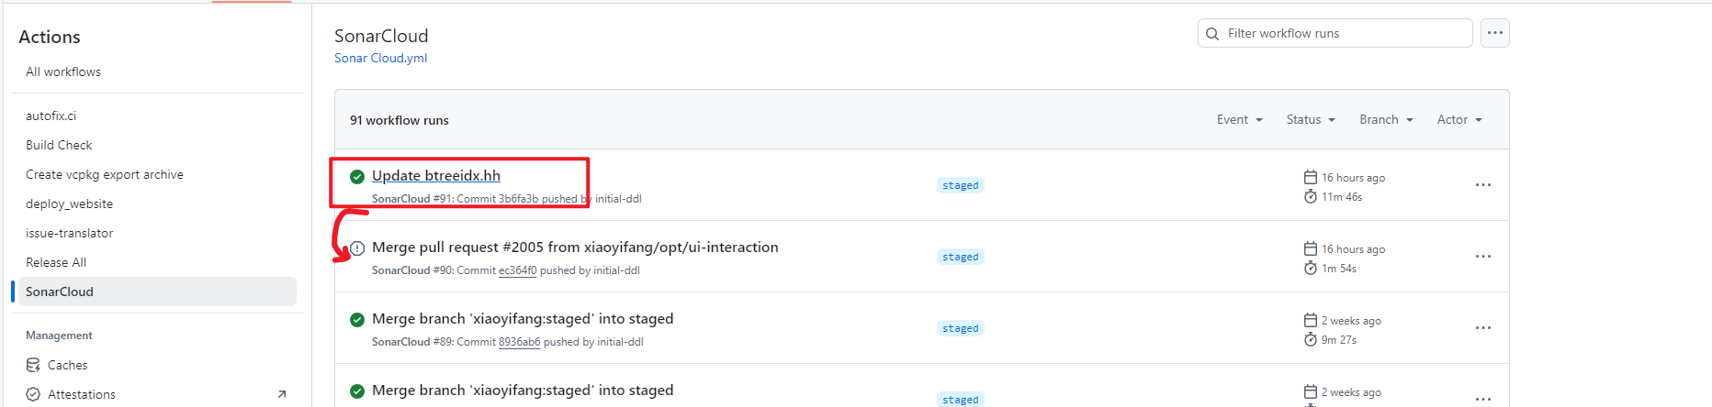Open the options menu for SonarCloud #89 run
This screenshot has height=407, width=1712.
point(1483,328)
